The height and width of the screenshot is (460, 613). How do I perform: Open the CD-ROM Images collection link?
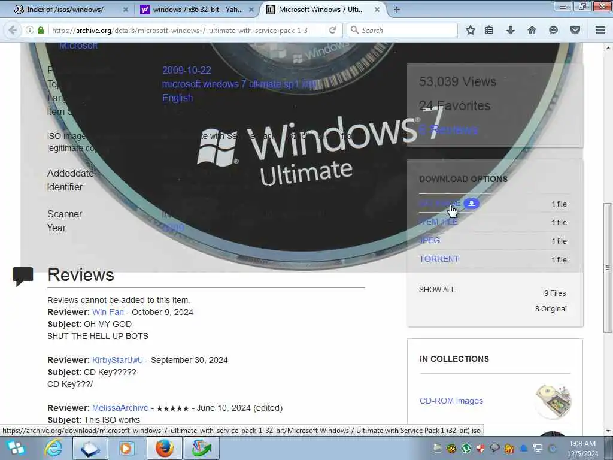[x=451, y=401]
